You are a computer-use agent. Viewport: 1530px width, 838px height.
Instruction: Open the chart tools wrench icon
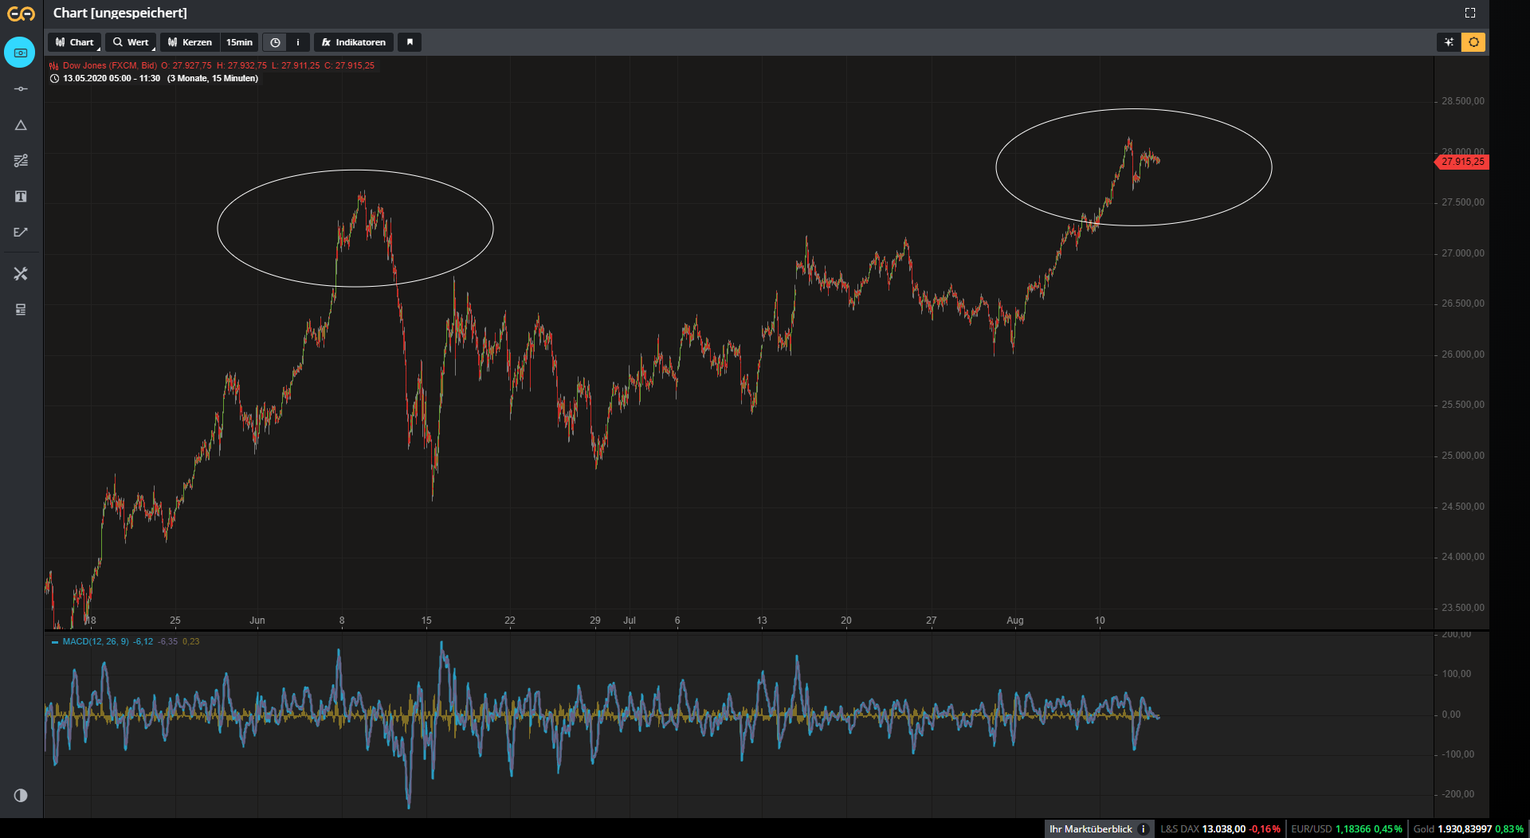pos(20,273)
